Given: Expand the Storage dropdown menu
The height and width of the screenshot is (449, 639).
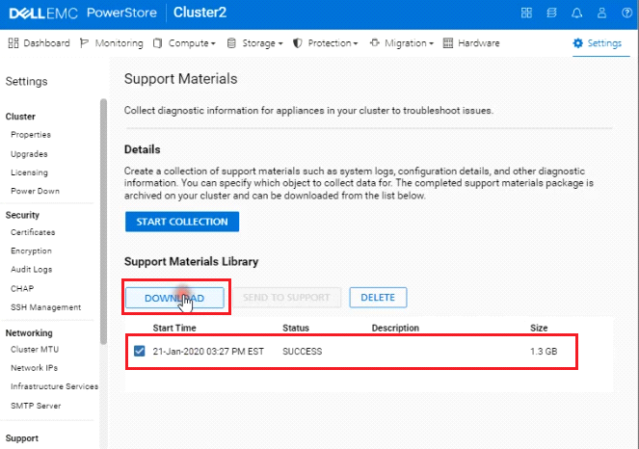Looking at the screenshot, I should tap(254, 43).
